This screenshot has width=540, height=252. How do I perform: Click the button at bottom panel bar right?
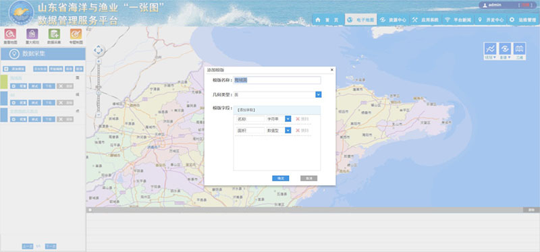click(531, 210)
